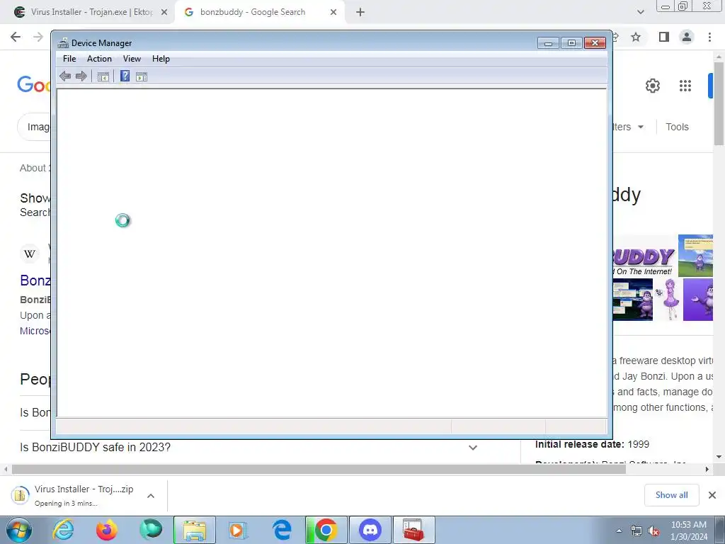Screen dimensions: 725x544
Task: Switch to Chrome in the taskbar
Action: click(x=326, y=530)
